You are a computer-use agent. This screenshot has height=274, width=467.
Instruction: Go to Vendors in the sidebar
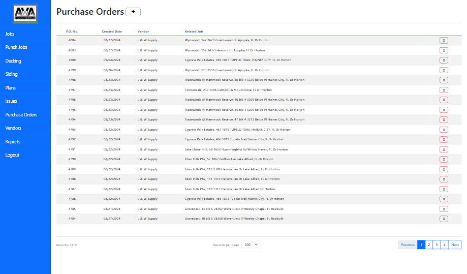click(x=13, y=128)
